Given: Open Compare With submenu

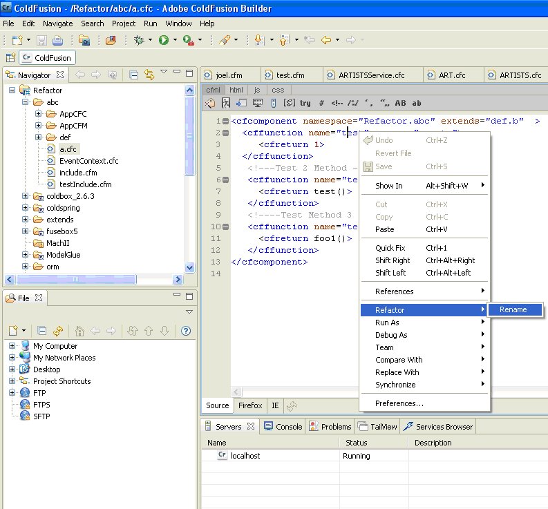Looking at the screenshot, I should coord(424,360).
